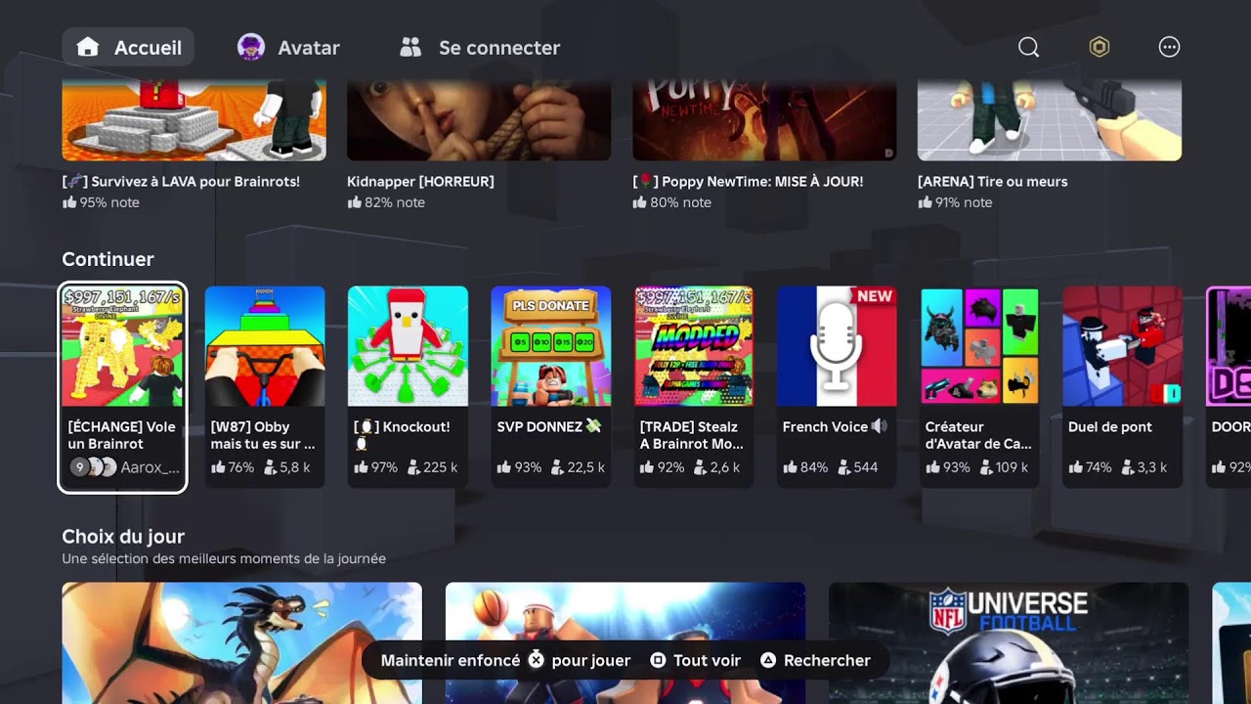Open the search magnifier icon

tap(1028, 47)
